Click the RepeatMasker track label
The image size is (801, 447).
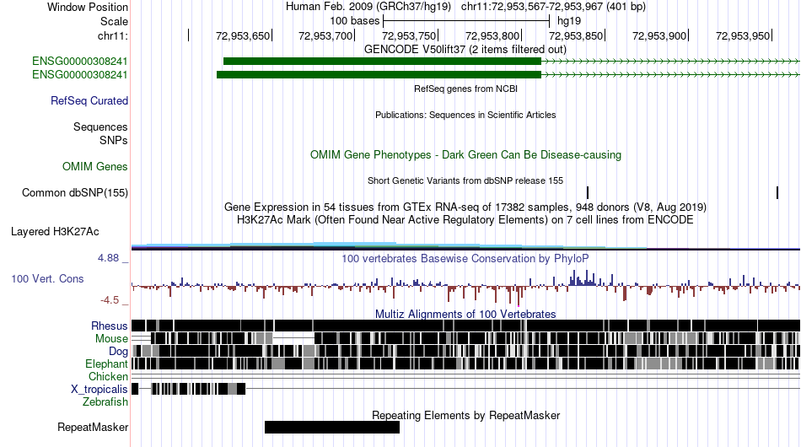(x=93, y=427)
